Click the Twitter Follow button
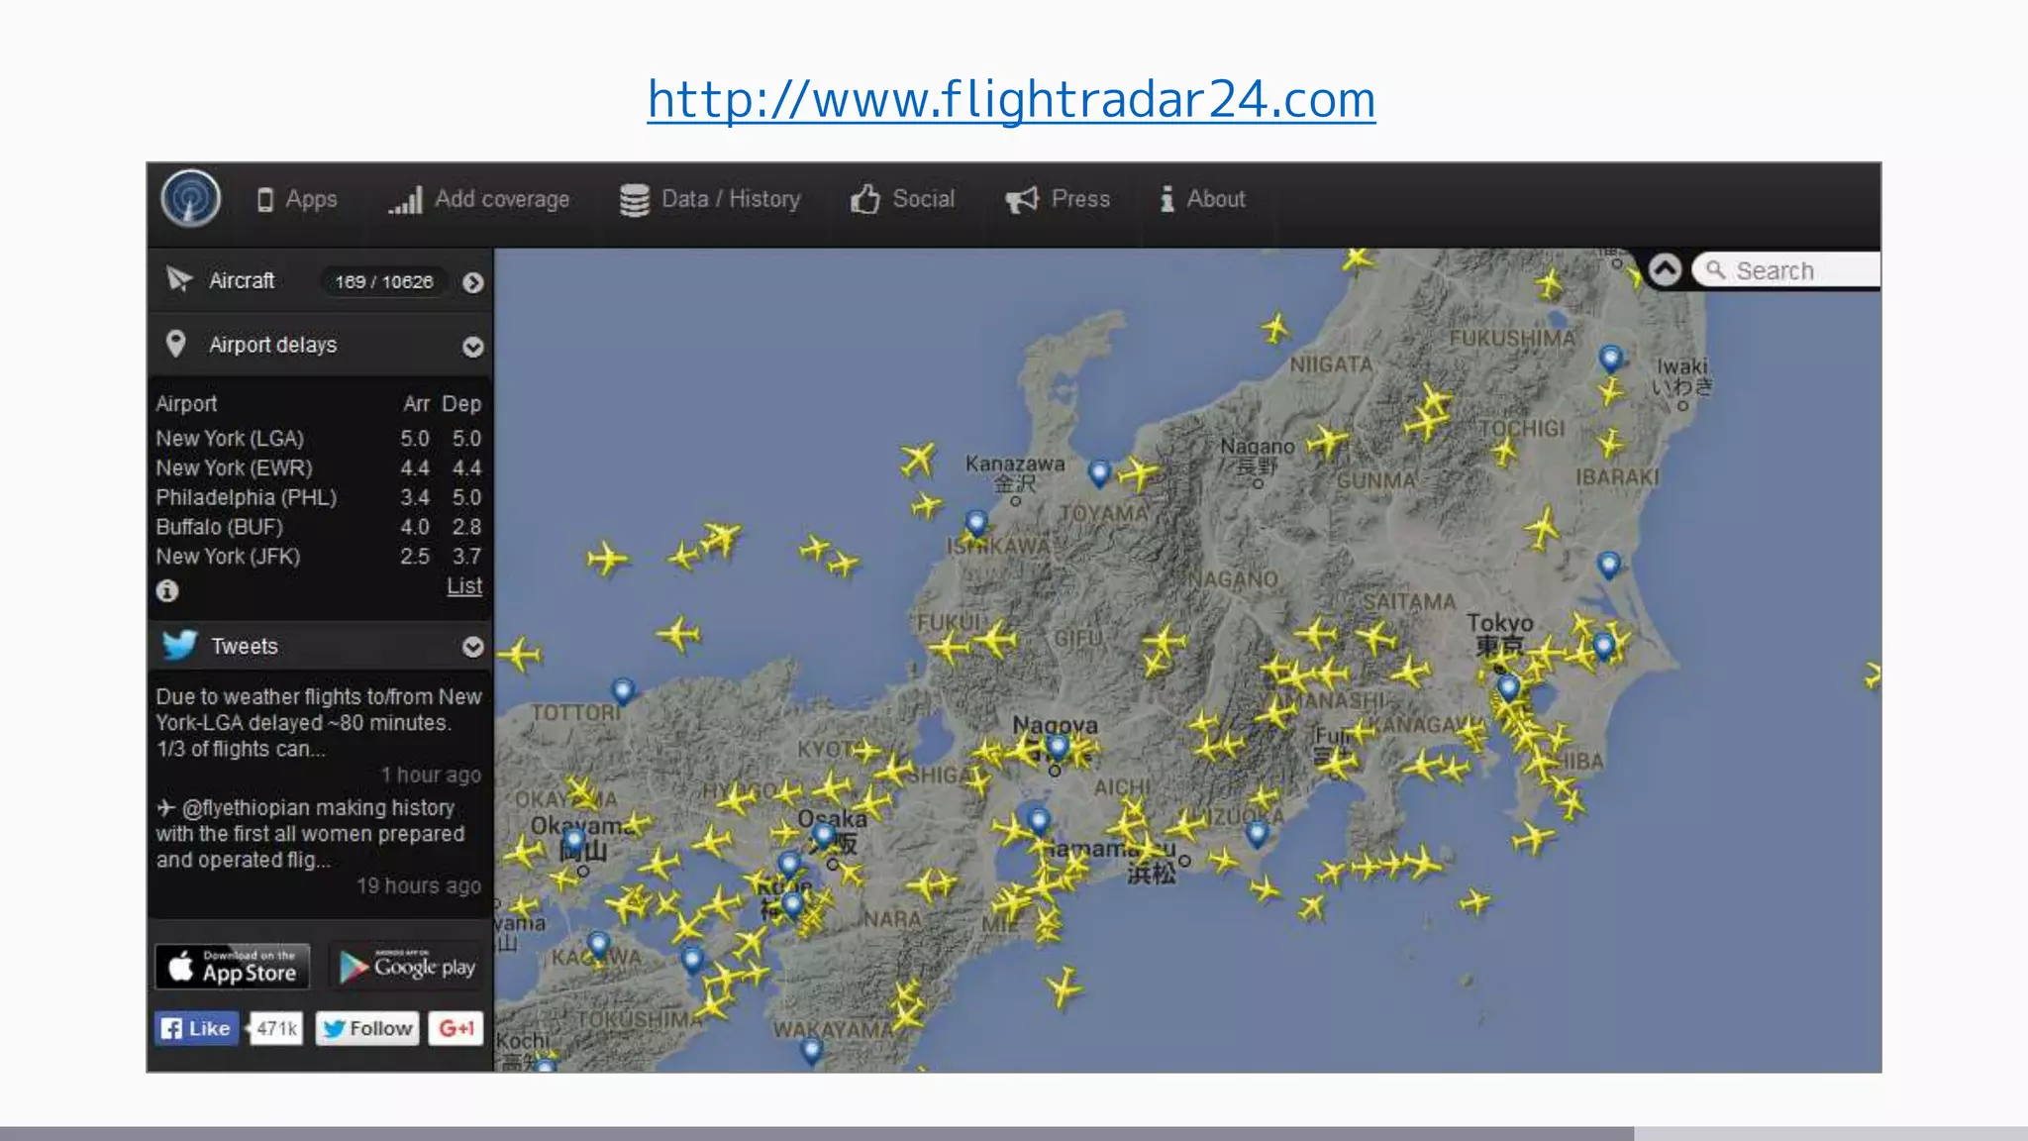 pos(367,1028)
